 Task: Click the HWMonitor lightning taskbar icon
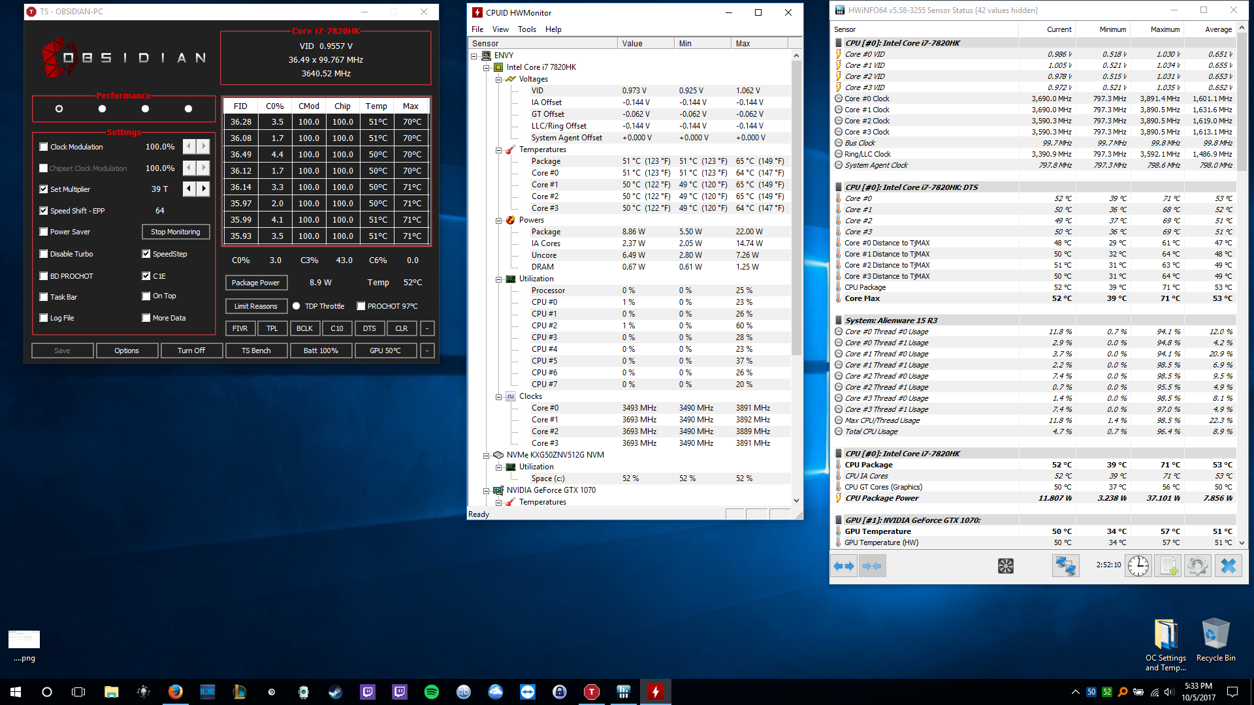655,692
